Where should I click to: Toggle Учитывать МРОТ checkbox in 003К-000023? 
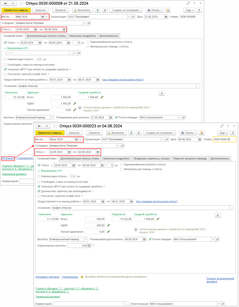click(39, 186)
